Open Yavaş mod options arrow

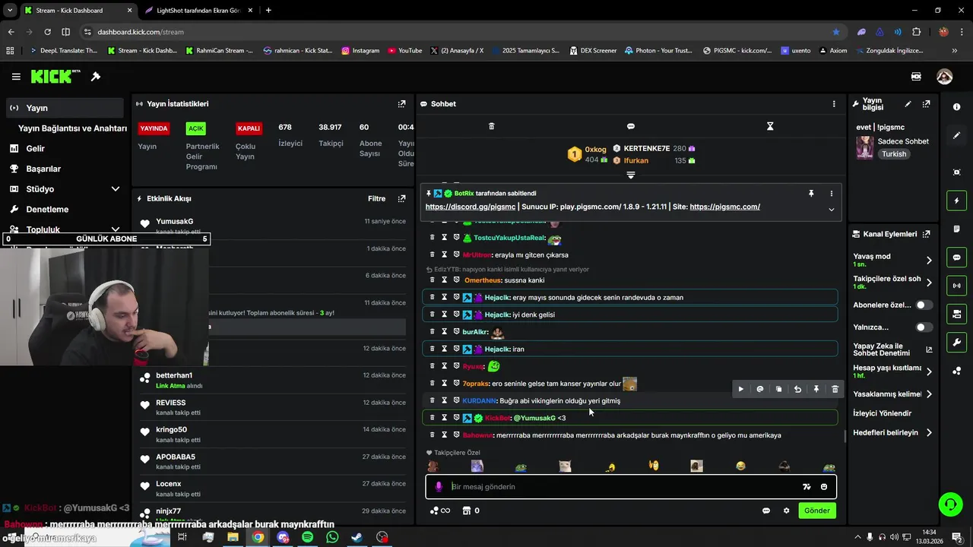coord(929,261)
